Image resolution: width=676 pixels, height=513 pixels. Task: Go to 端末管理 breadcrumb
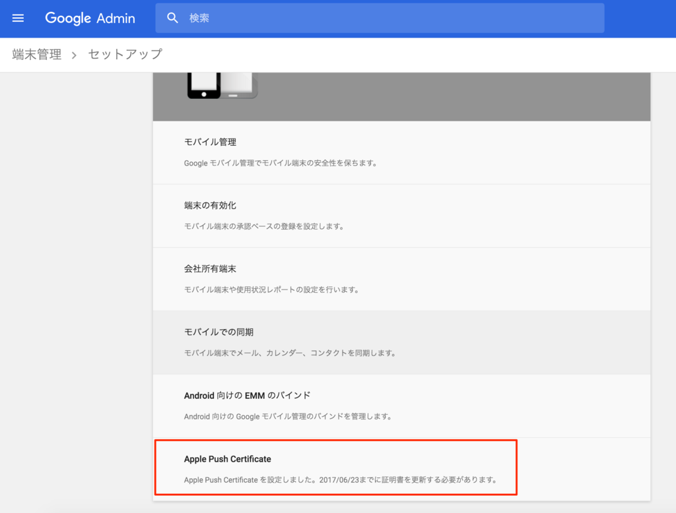(x=37, y=54)
